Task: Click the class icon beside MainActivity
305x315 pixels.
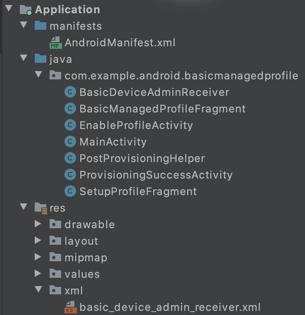Action: coord(70,142)
